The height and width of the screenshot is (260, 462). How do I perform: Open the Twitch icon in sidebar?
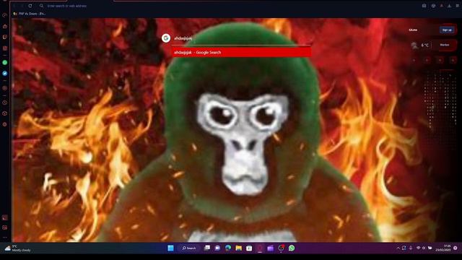(x=5, y=37)
